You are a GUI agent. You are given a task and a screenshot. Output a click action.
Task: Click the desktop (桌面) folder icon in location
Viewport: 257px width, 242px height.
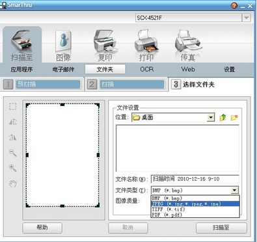[136, 118]
